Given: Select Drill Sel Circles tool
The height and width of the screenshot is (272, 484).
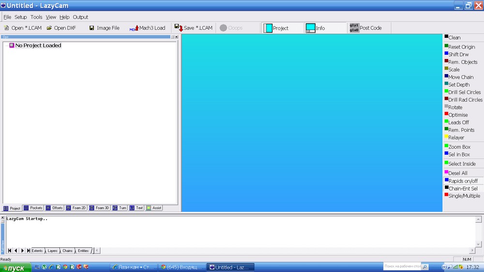Looking at the screenshot, I should [463, 92].
